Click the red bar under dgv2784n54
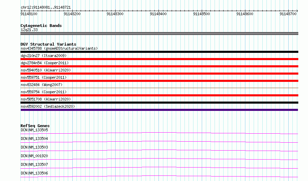This screenshot has width=308, height=181. [x=159, y=66]
